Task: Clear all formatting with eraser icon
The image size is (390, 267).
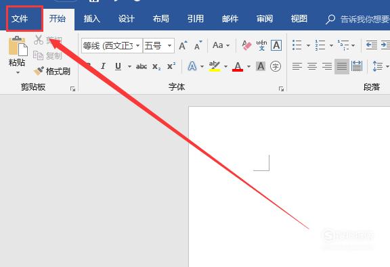Action: (x=246, y=45)
